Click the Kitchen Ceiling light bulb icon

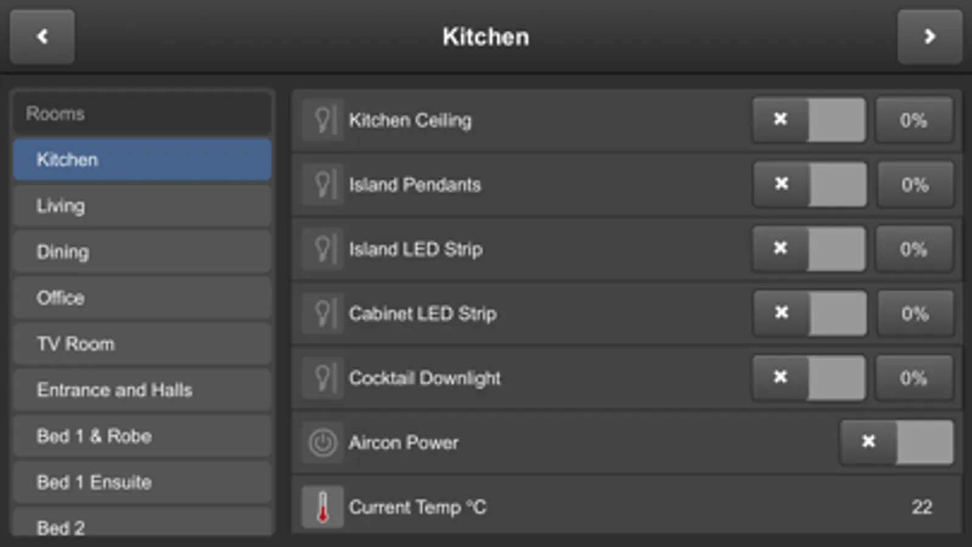[x=323, y=120]
